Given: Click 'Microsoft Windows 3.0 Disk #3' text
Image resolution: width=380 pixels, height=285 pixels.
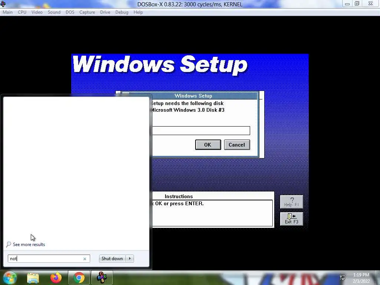Looking at the screenshot, I should click(x=187, y=110).
